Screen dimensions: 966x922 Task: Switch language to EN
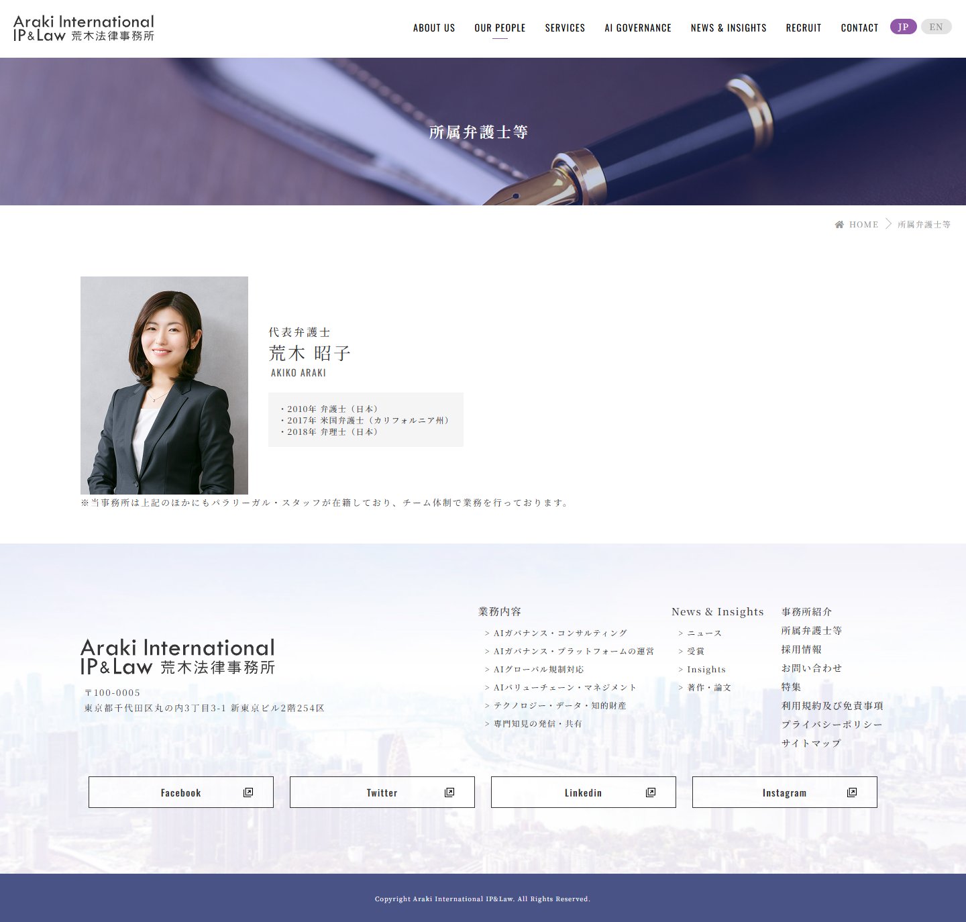tap(936, 27)
